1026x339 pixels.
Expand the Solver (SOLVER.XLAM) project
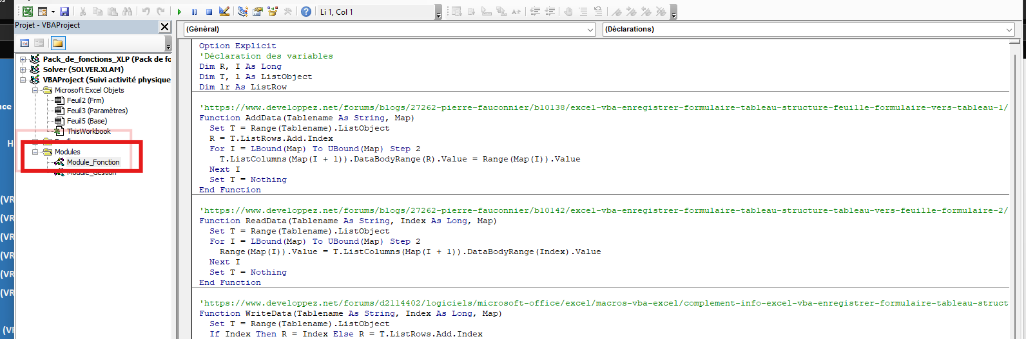tap(23, 69)
